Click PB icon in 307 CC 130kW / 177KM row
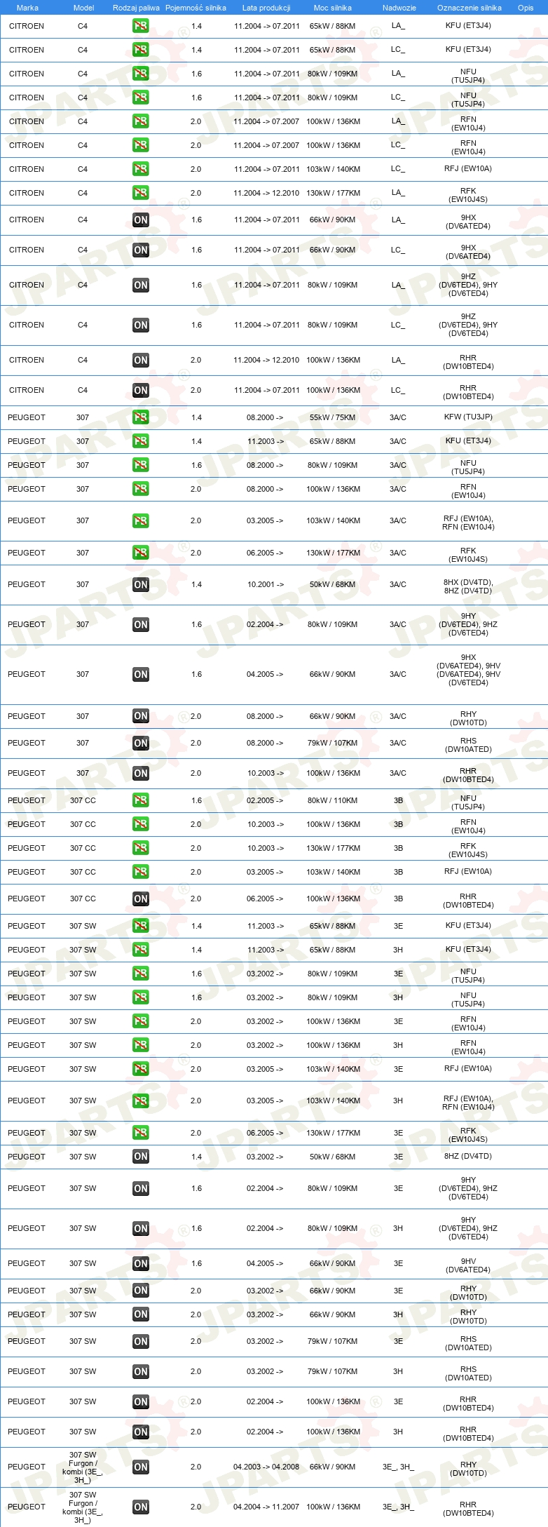This screenshot has width=548, height=1527. click(x=140, y=848)
